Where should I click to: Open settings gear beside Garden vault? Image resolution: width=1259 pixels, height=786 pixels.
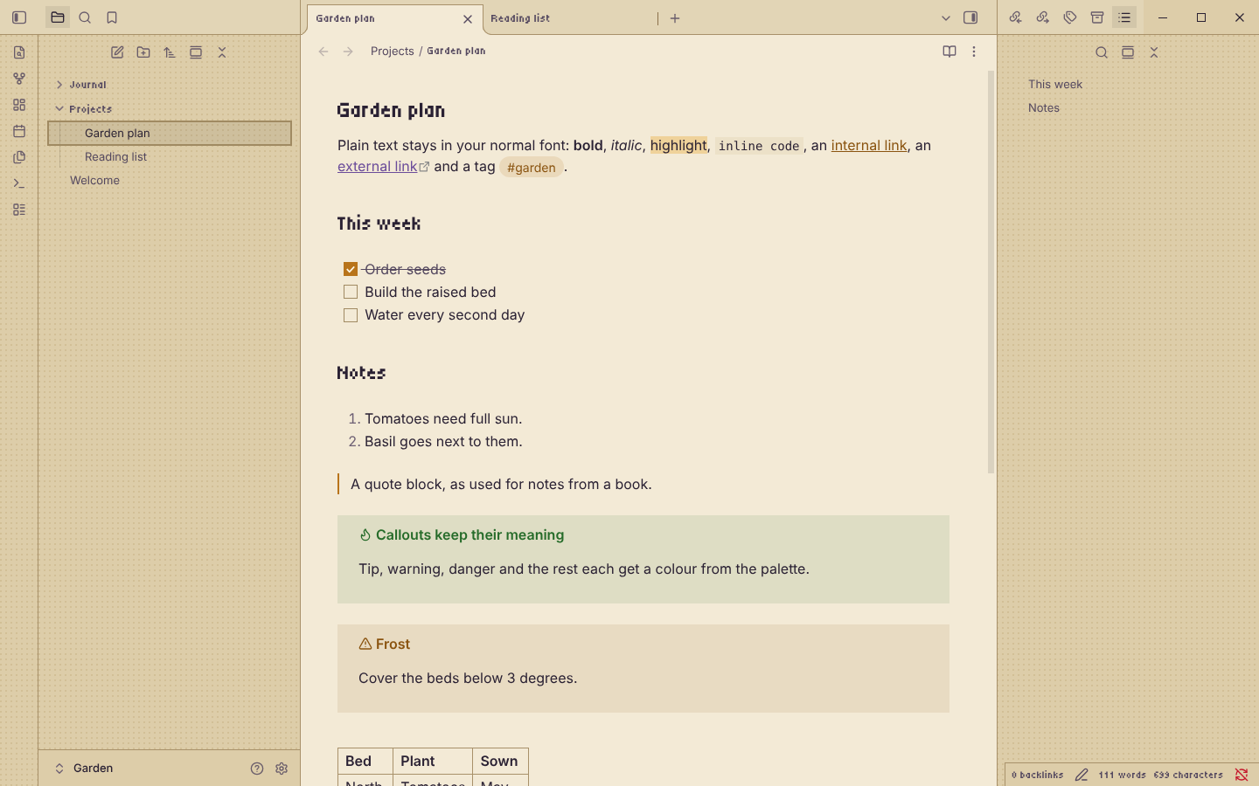(x=282, y=769)
